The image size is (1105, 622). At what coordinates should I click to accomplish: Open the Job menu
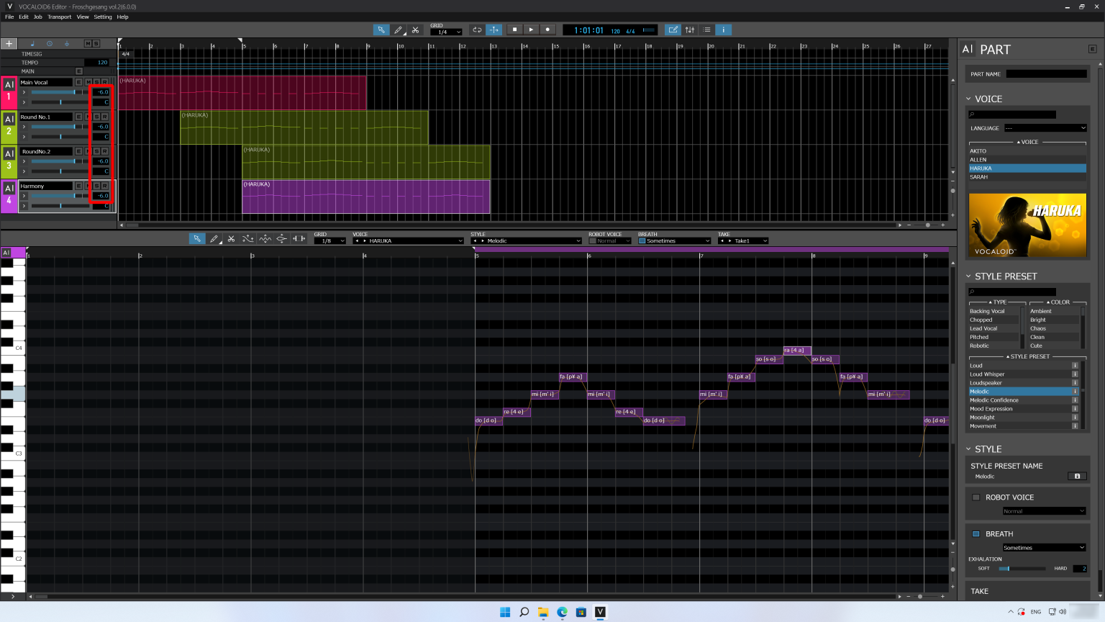pos(37,17)
